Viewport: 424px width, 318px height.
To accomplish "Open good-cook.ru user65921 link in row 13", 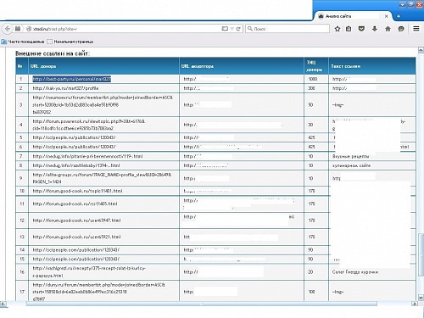I will [x=76, y=237].
